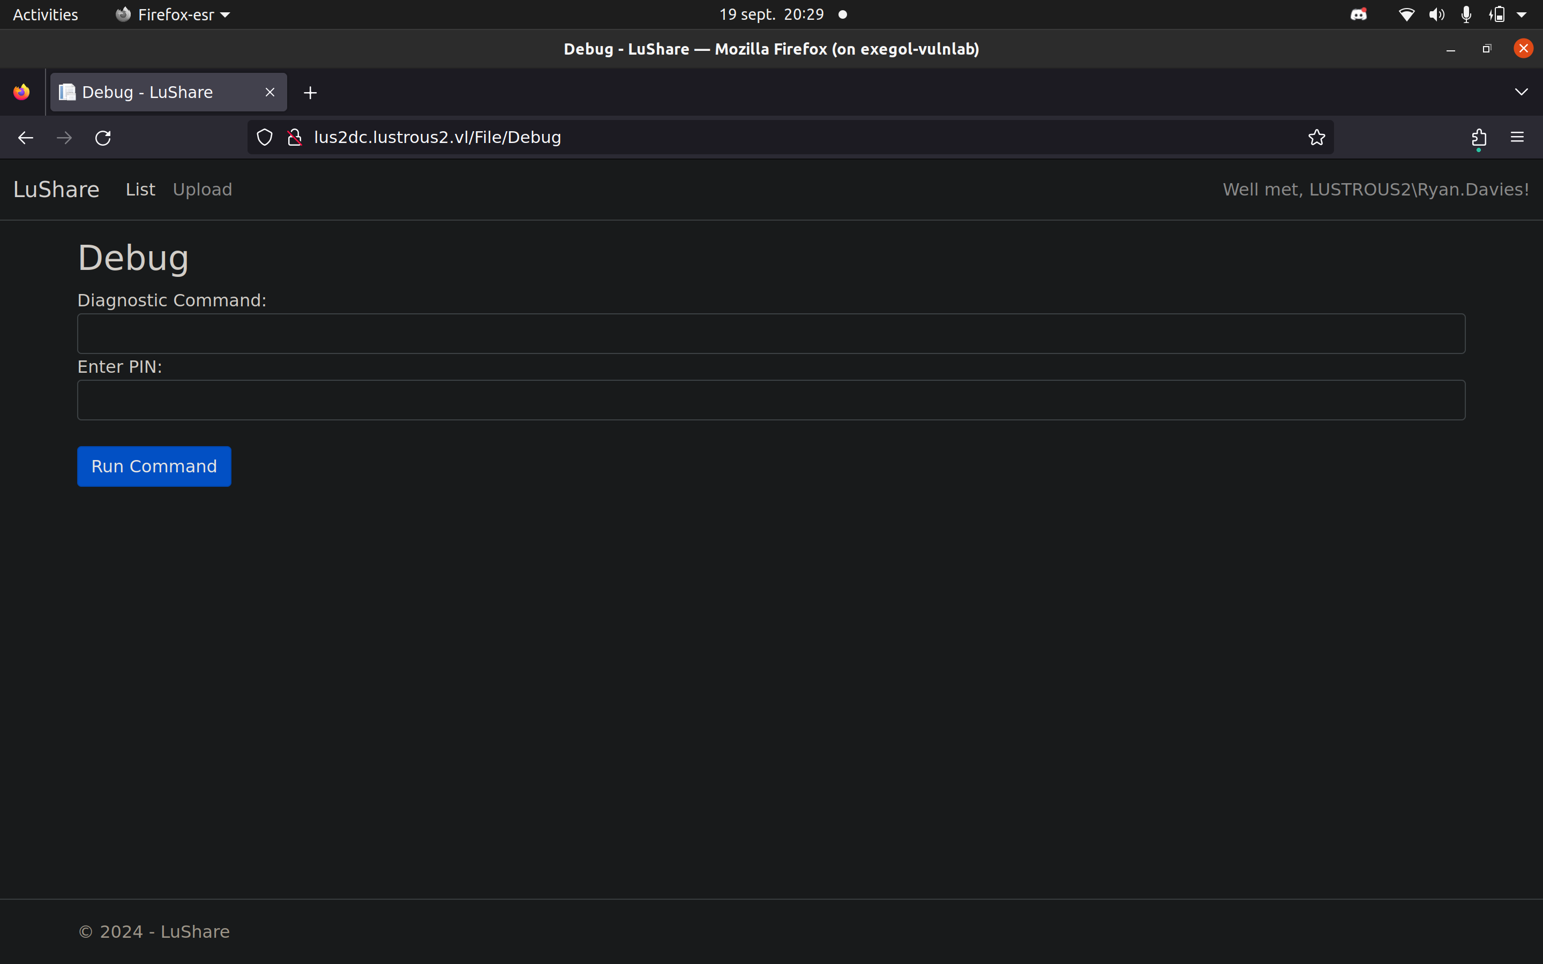
Task: Focus the Diagnostic Command input field
Action: (x=771, y=334)
